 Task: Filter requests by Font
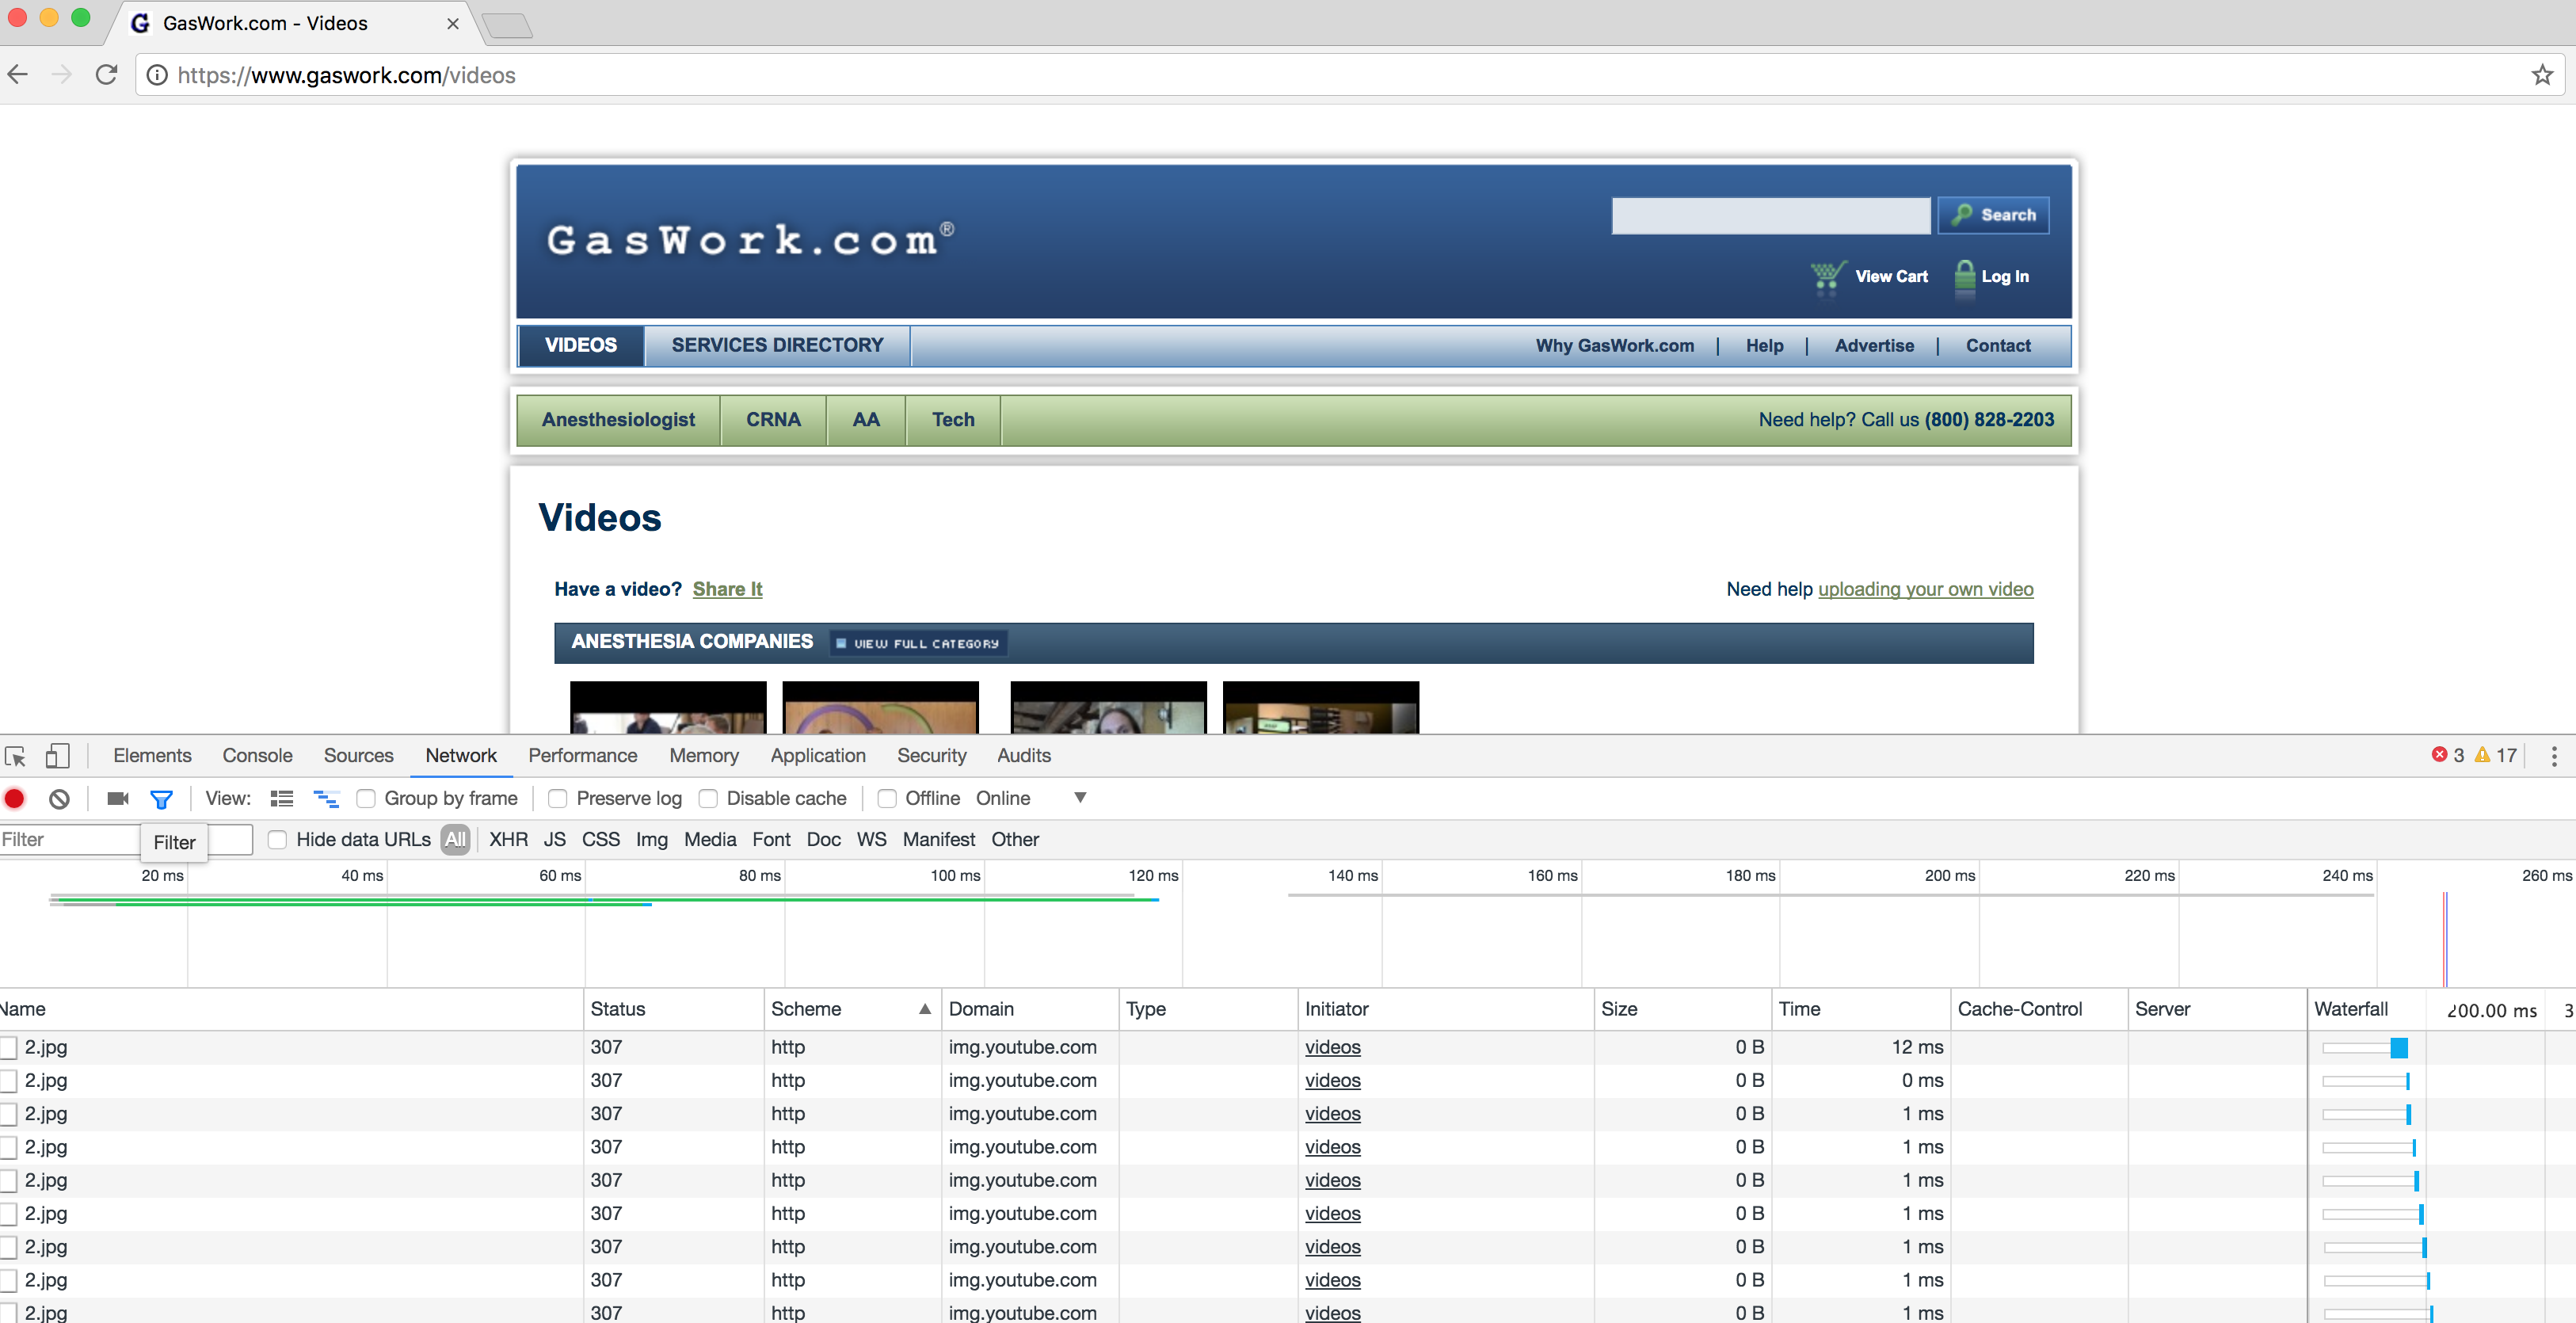[771, 840]
